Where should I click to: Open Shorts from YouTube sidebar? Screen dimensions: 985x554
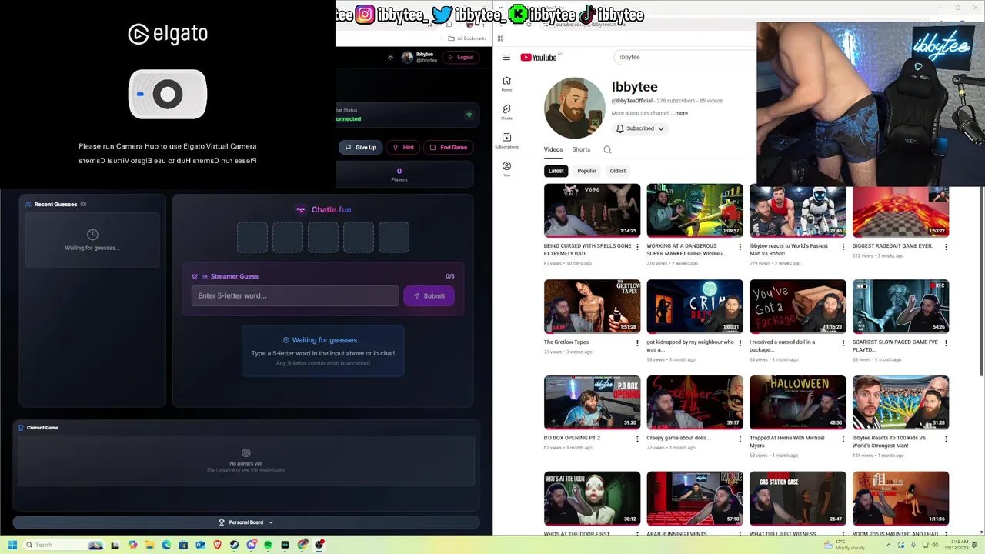506,112
